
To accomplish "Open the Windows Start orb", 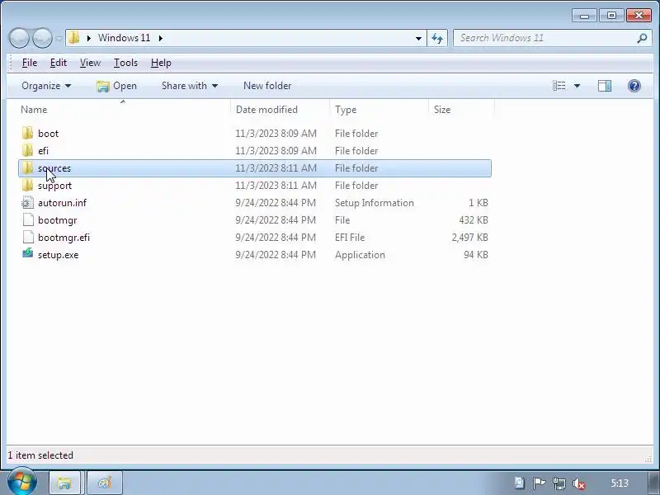I will (x=22, y=482).
